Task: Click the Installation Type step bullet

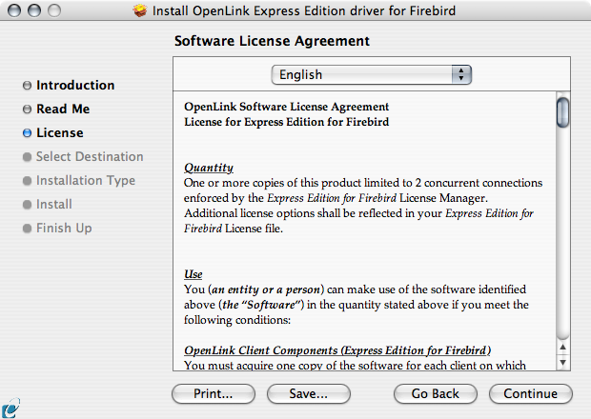Action: [27, 181]
